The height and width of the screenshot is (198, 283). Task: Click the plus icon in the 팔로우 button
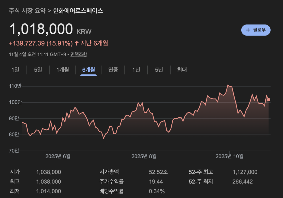click(x=248, y=30)
